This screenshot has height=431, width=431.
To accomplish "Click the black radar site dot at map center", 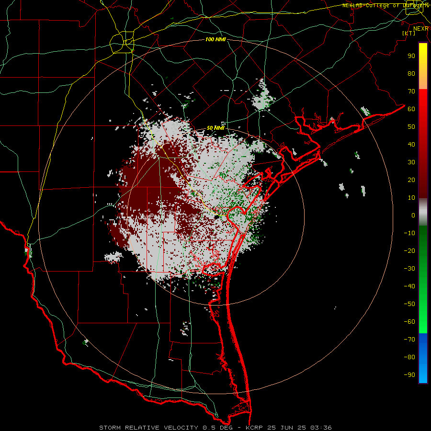I will pyautogui.click(x=216, y=217).
